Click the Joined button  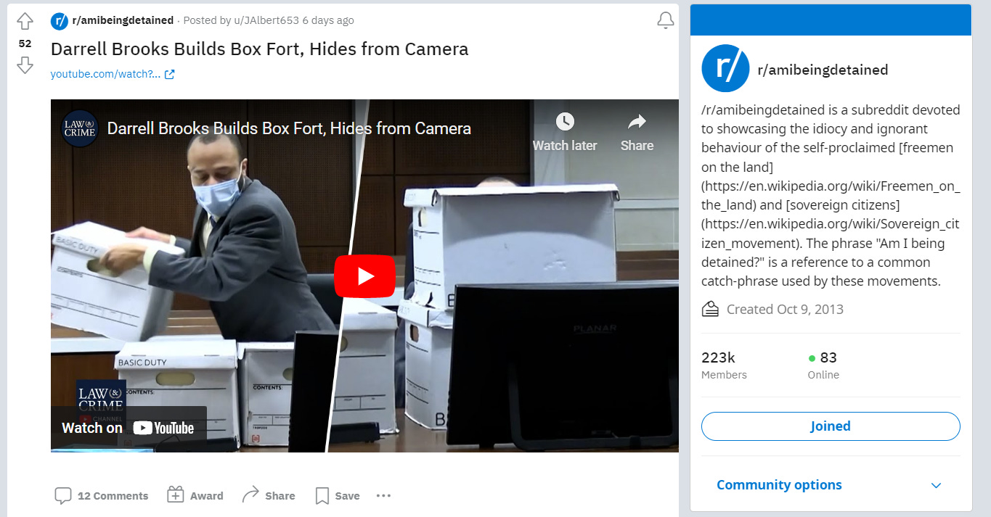[x=831, y=426]
